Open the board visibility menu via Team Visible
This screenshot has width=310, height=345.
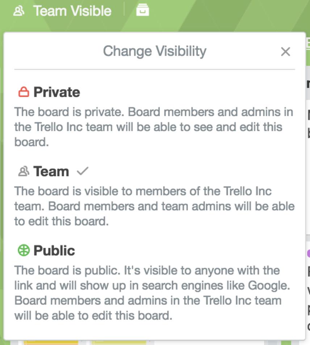point(72,11)
